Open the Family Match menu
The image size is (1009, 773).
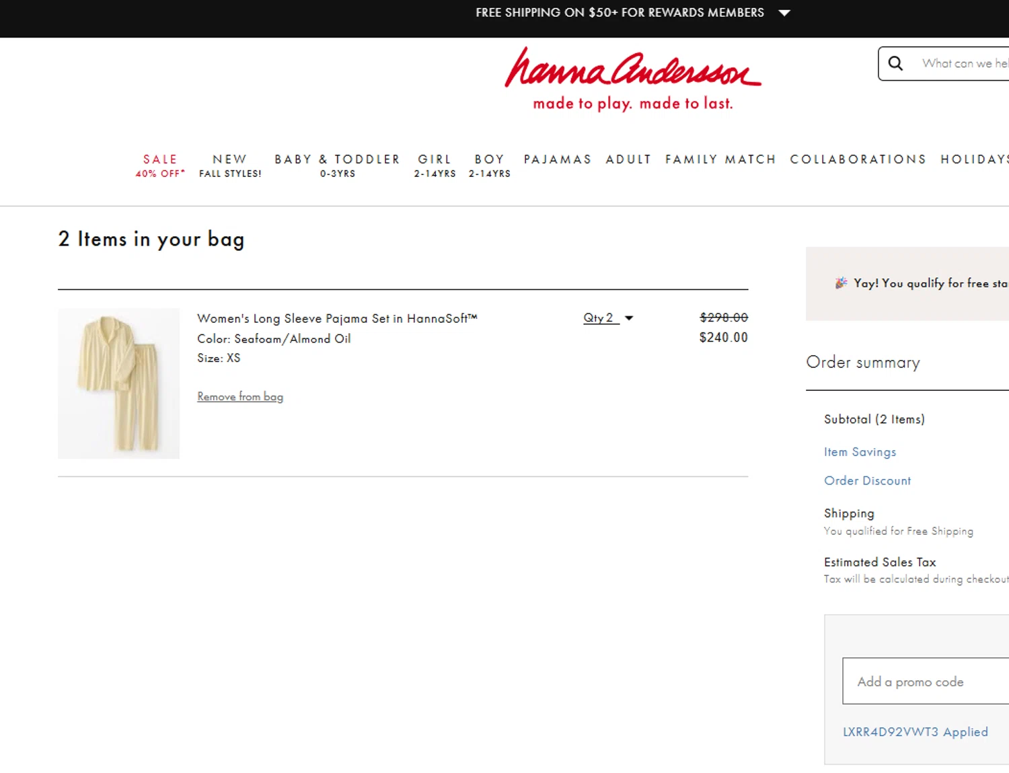(x=720, y=159)
